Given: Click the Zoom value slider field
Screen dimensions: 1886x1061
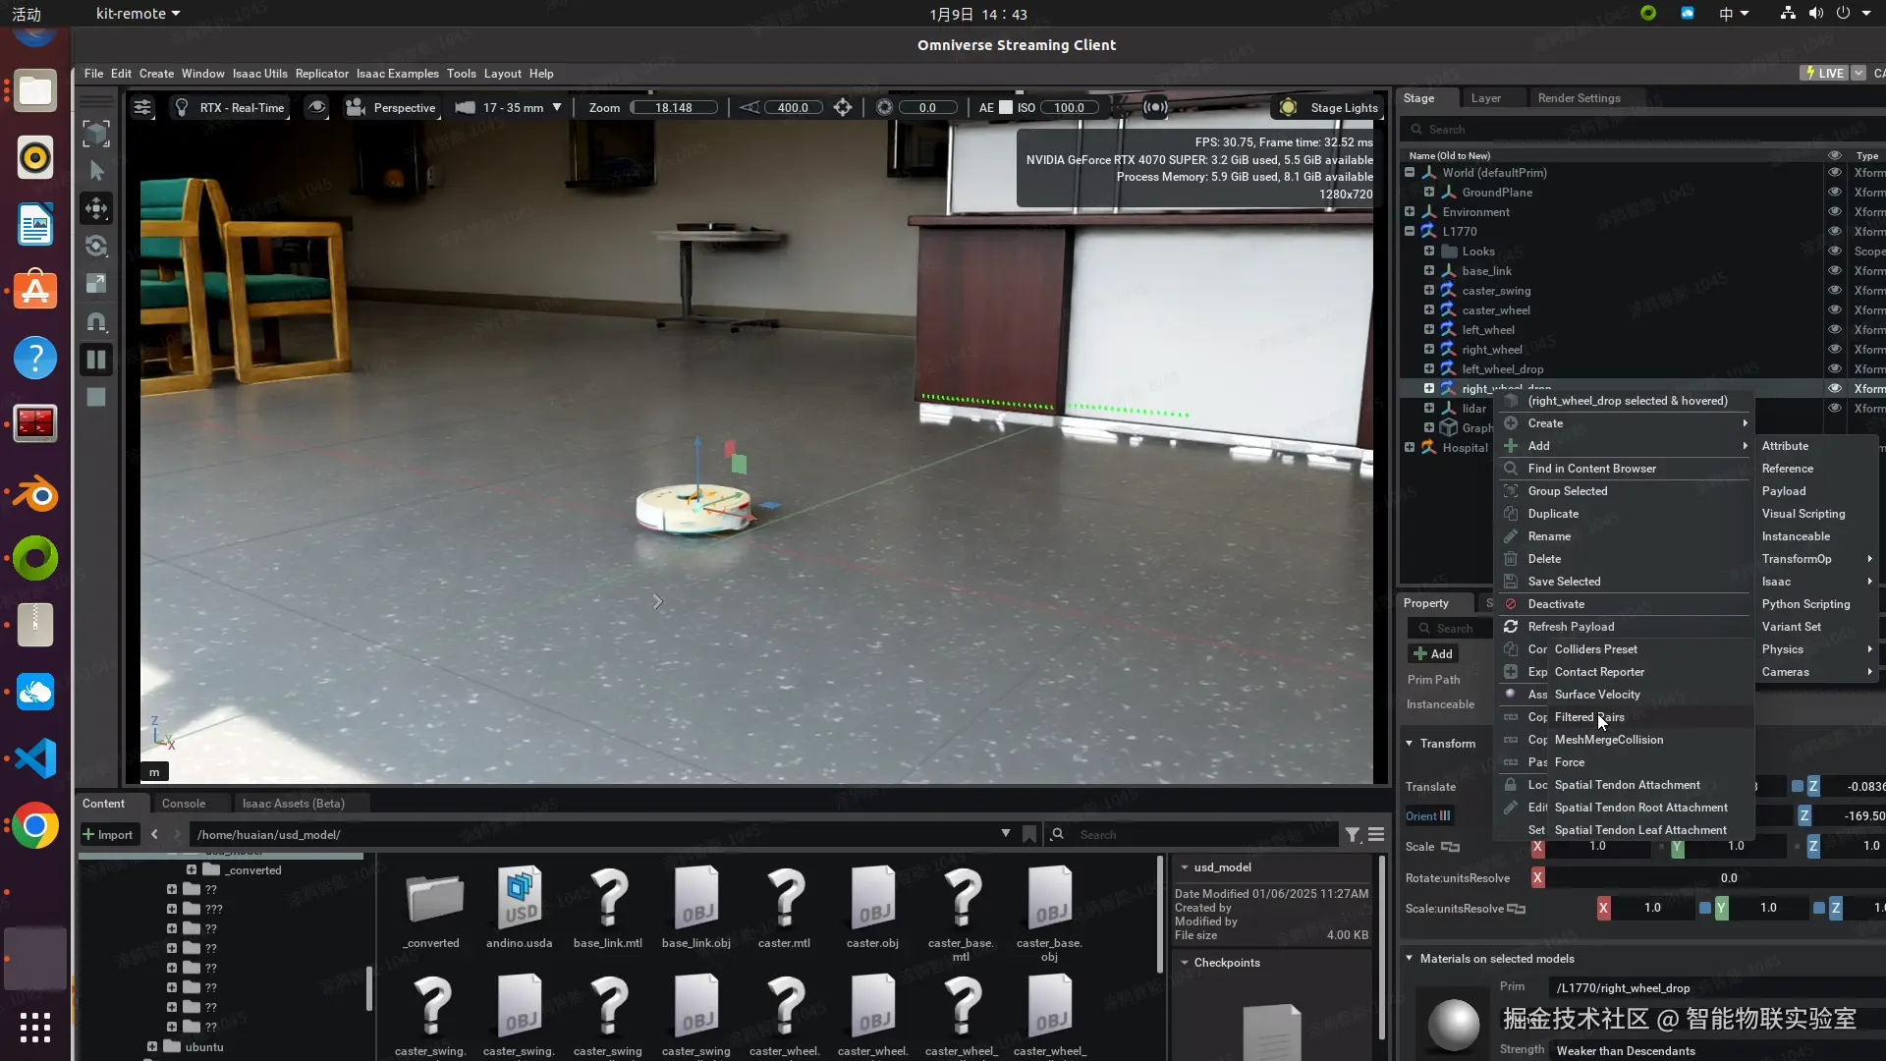Looking at the screenshot, I should (674, 108).
